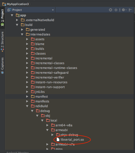Click the build folder icon
Image resolution: width=135 pixels, height=153 pixels.
23,25
